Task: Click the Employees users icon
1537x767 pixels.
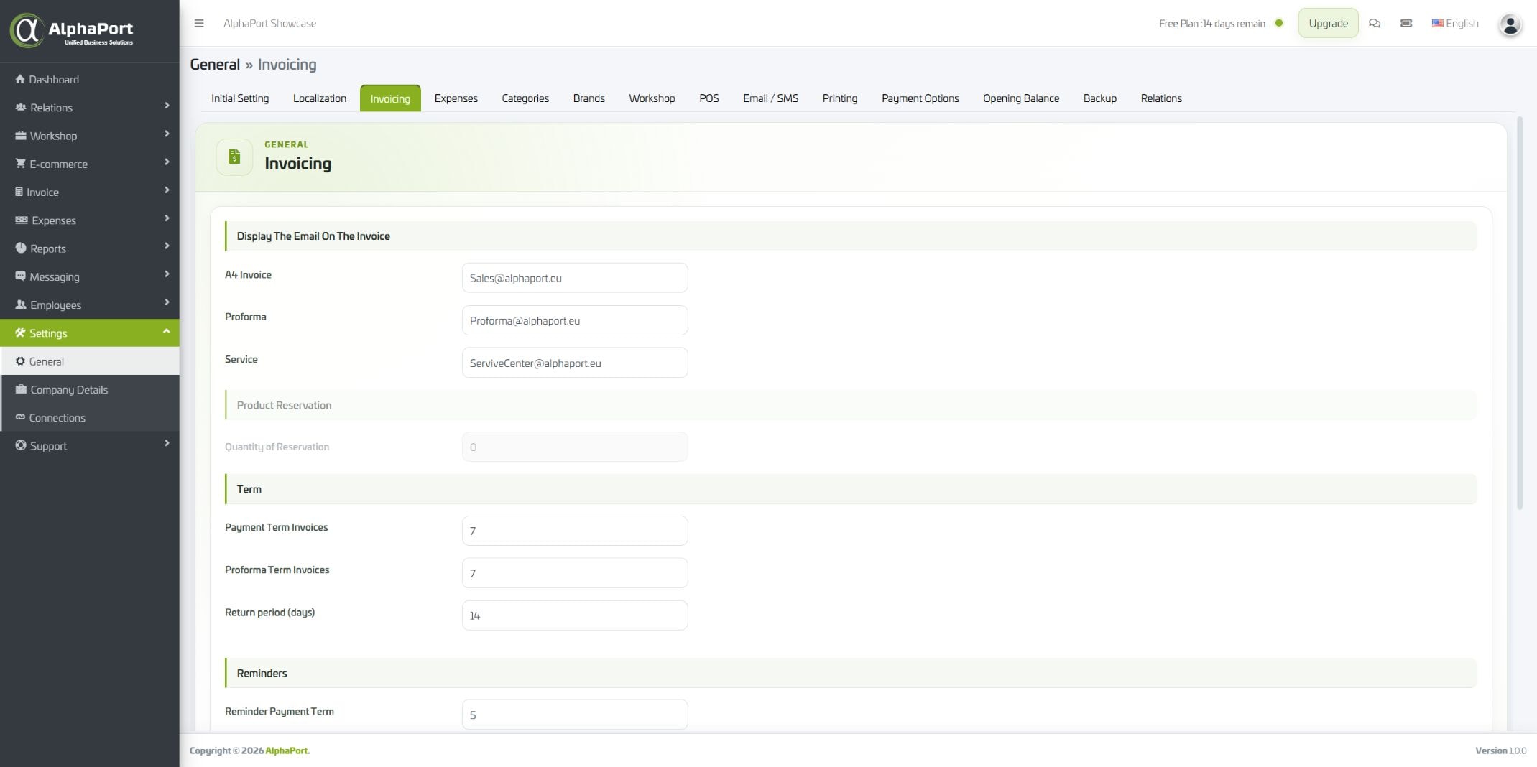Action: (x=21, y=305)
